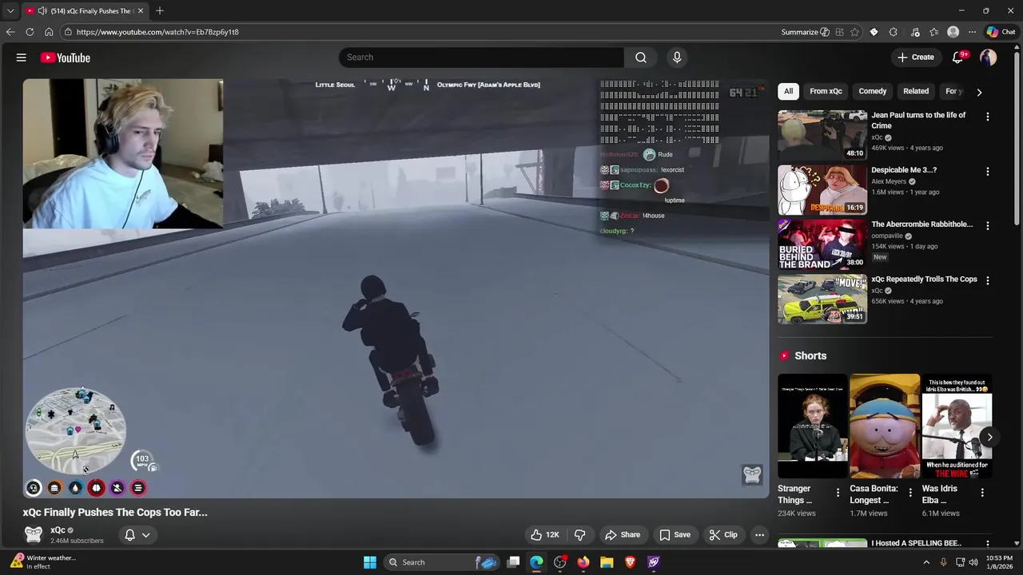Open browser Settings and more menu

point(972,32)
